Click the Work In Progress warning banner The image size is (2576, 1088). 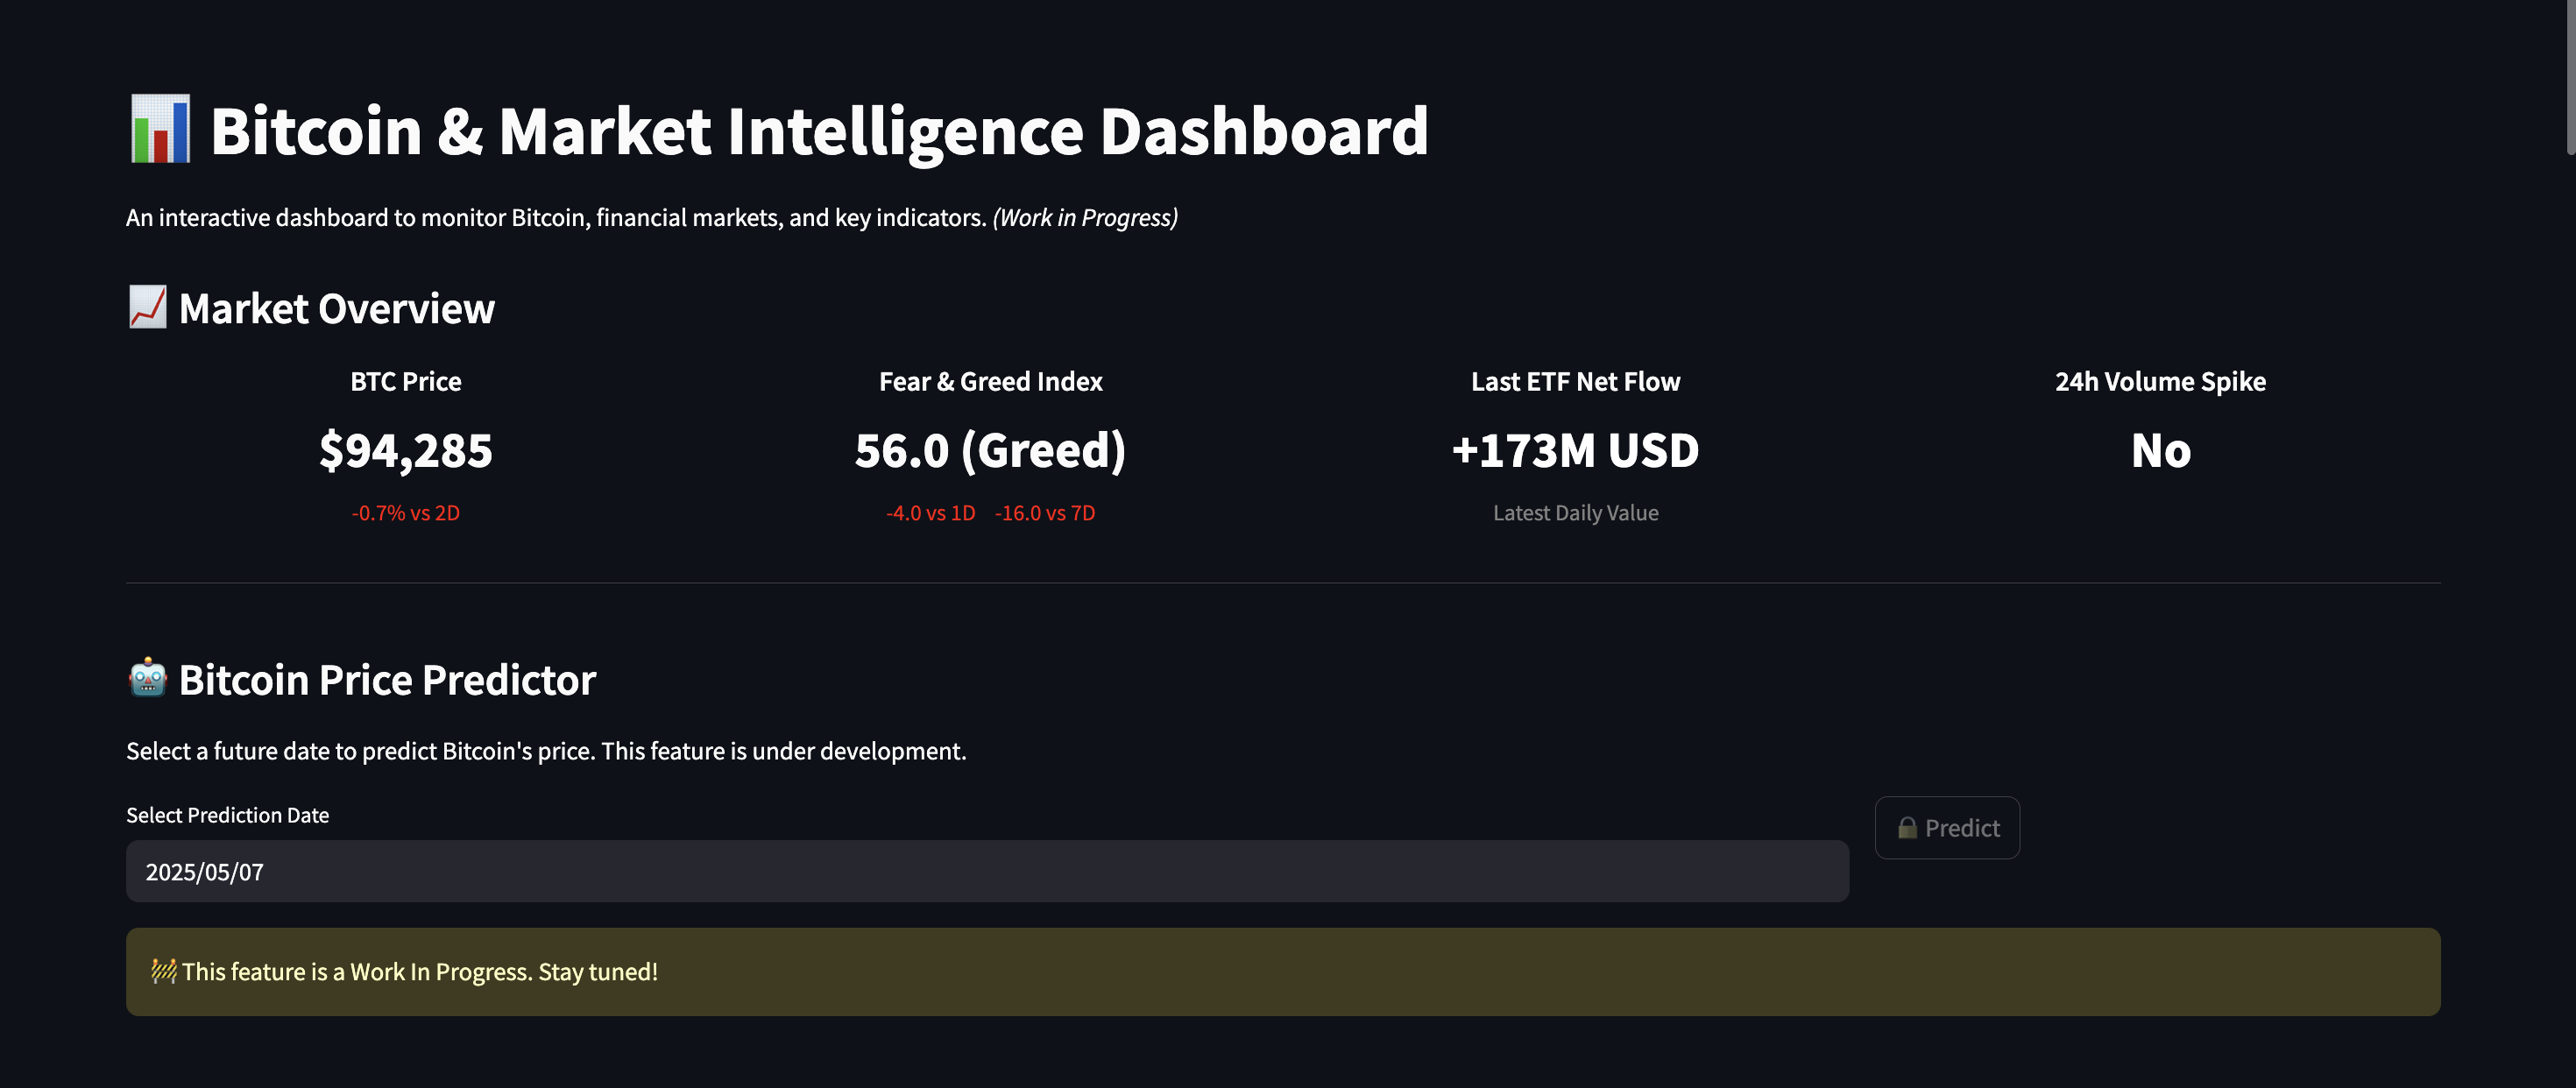[x=1283, y=972]
